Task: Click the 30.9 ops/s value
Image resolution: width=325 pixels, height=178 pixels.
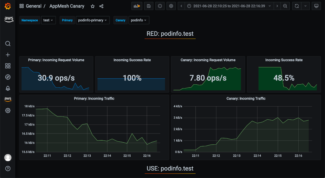Action: [56, 78]
